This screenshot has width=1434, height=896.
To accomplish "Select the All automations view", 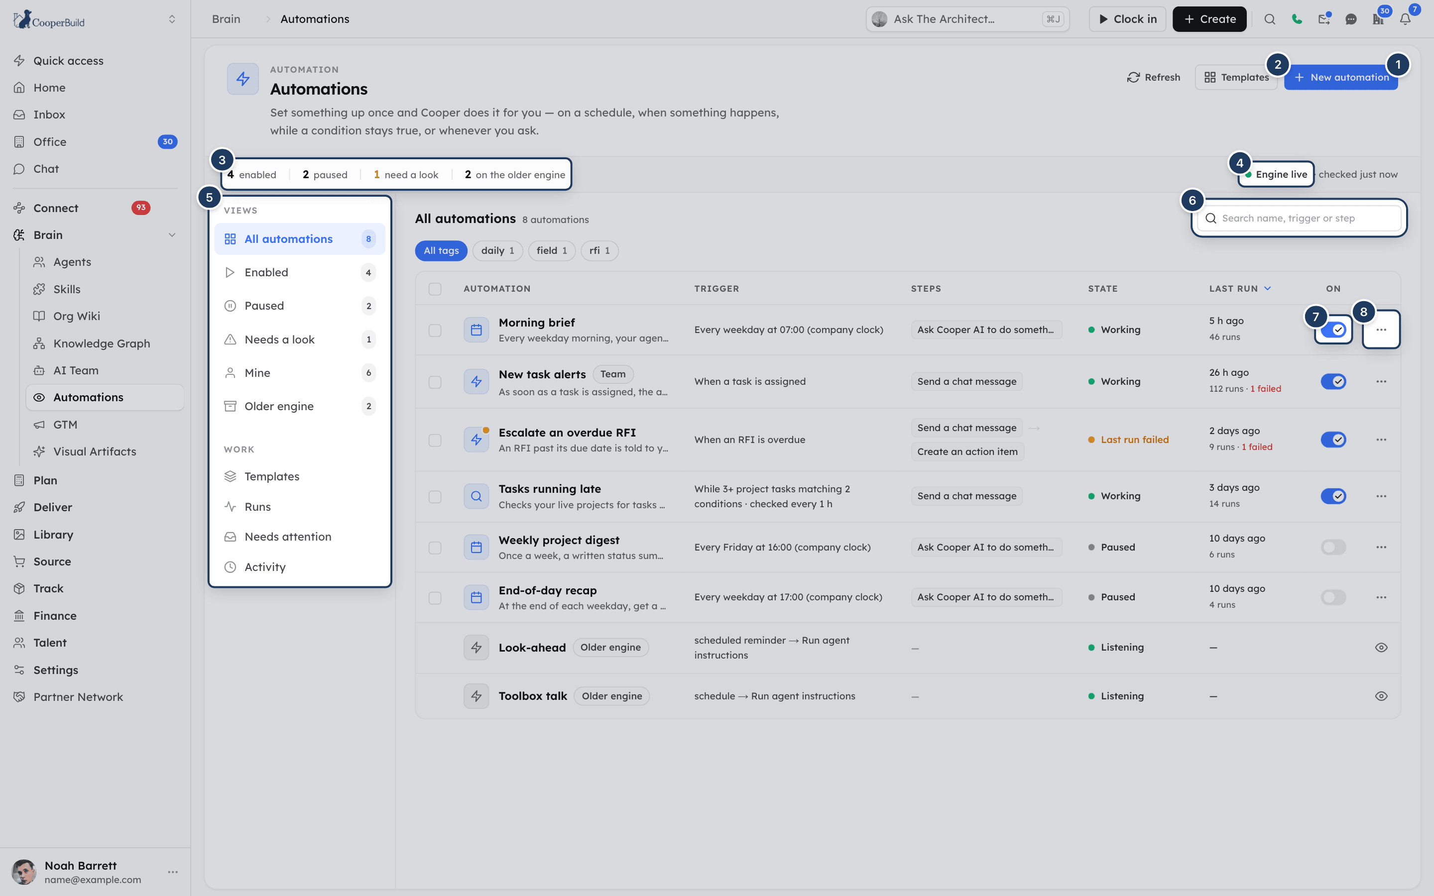I will 300,239.
